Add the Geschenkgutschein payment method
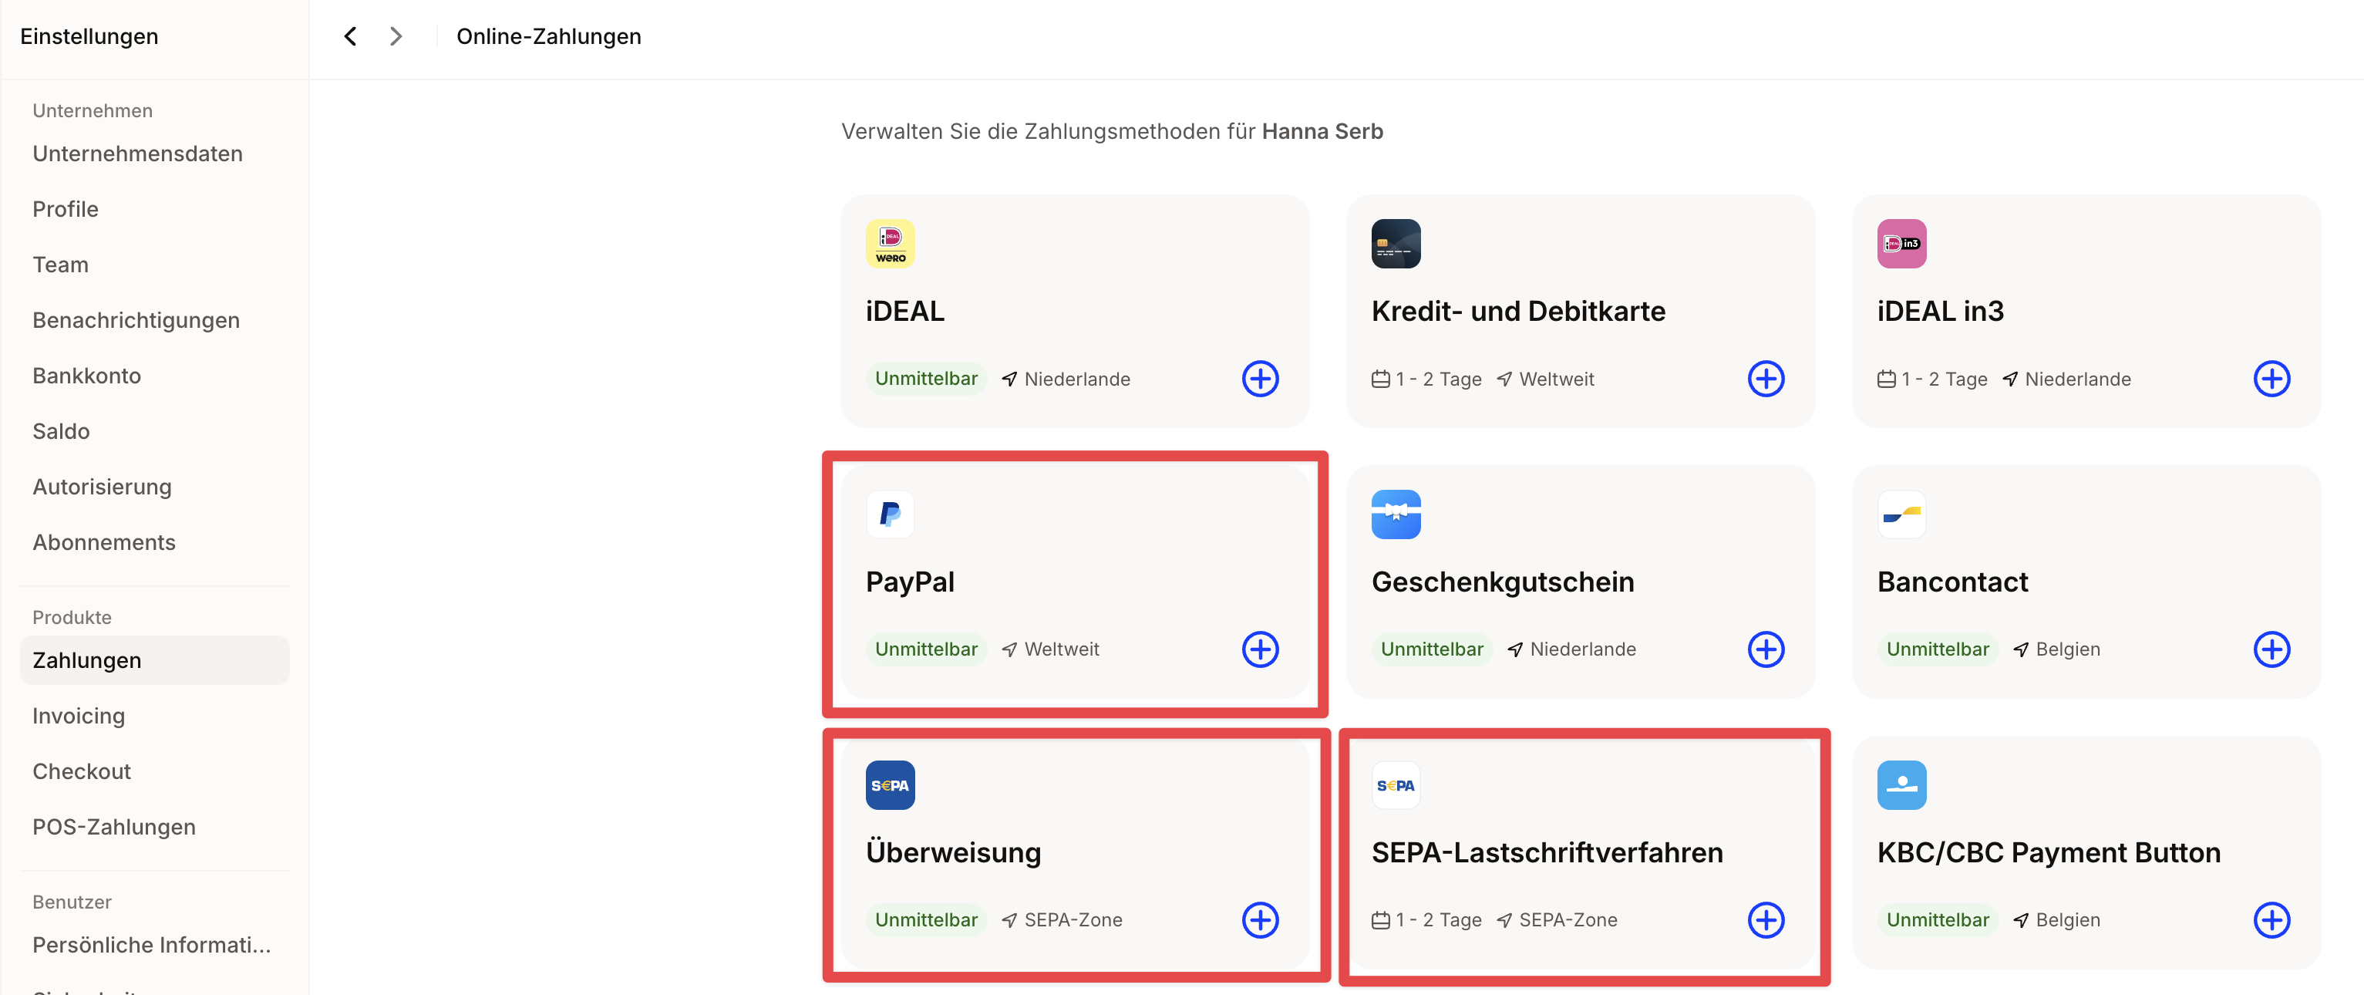Screen dimensions: 2364x995 click(x=1766, y=649)
